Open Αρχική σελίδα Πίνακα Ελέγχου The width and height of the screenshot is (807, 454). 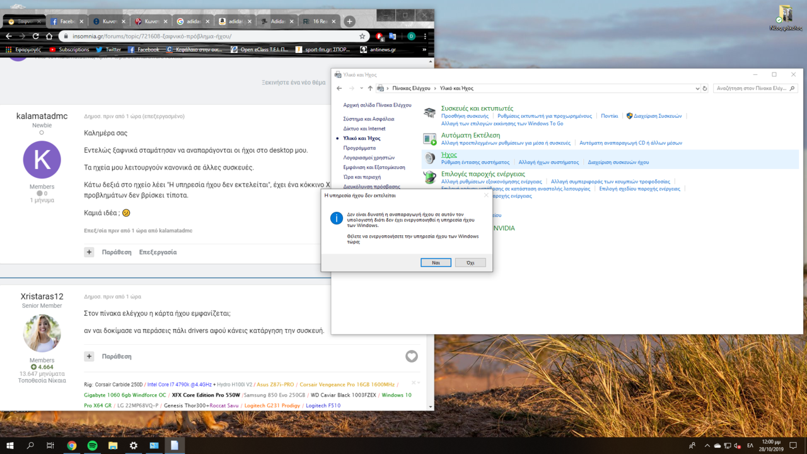pyautogui.click(x=377, y=105)
